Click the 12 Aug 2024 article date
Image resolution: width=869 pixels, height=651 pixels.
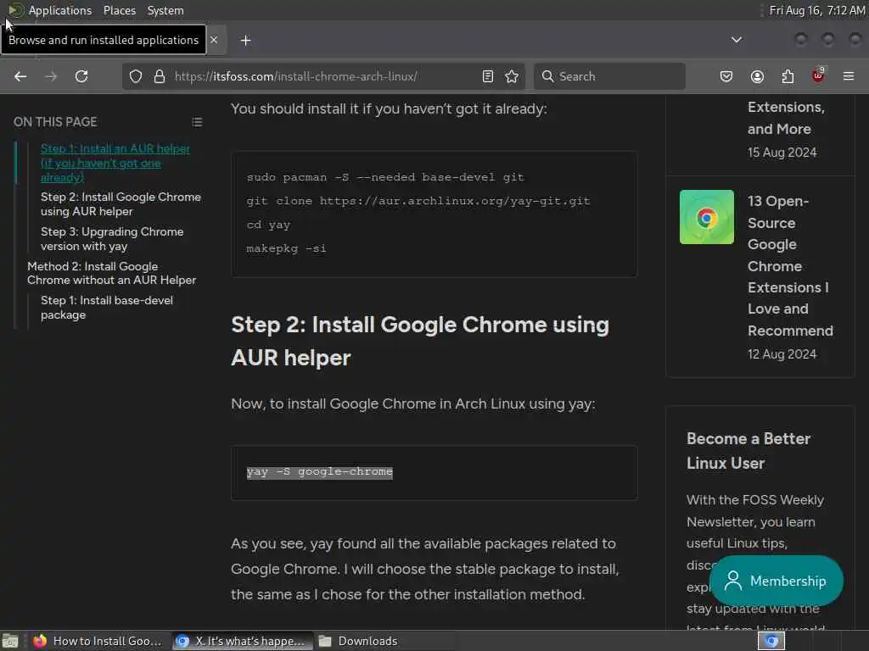pyautogui.click(x=782, y=354)
